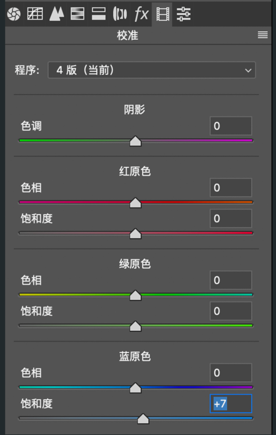This screenshot has height=435, width=276.
Task: Open the Presets panel (sliders icon)
Action: pos(183,13)
